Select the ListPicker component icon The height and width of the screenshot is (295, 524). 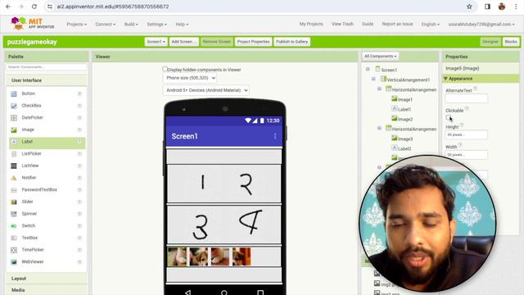pos(14,154)
